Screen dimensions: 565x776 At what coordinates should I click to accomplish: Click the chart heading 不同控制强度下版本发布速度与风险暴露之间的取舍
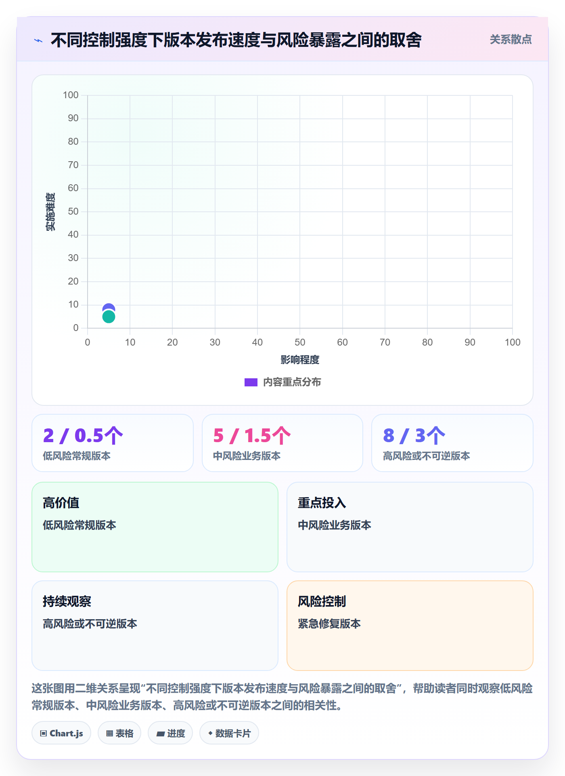236,40
